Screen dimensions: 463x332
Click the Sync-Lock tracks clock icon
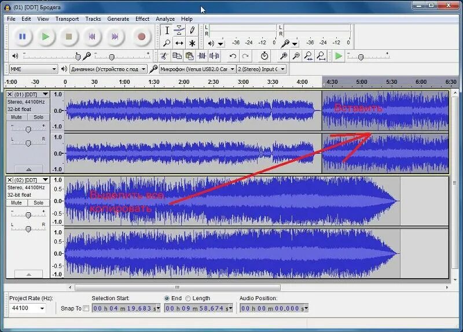click(264, 56)
